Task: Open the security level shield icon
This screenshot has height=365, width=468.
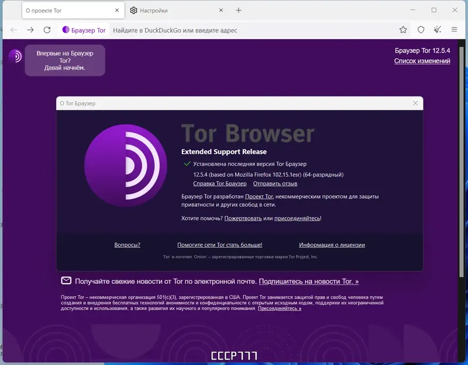Action: (421, 30)
